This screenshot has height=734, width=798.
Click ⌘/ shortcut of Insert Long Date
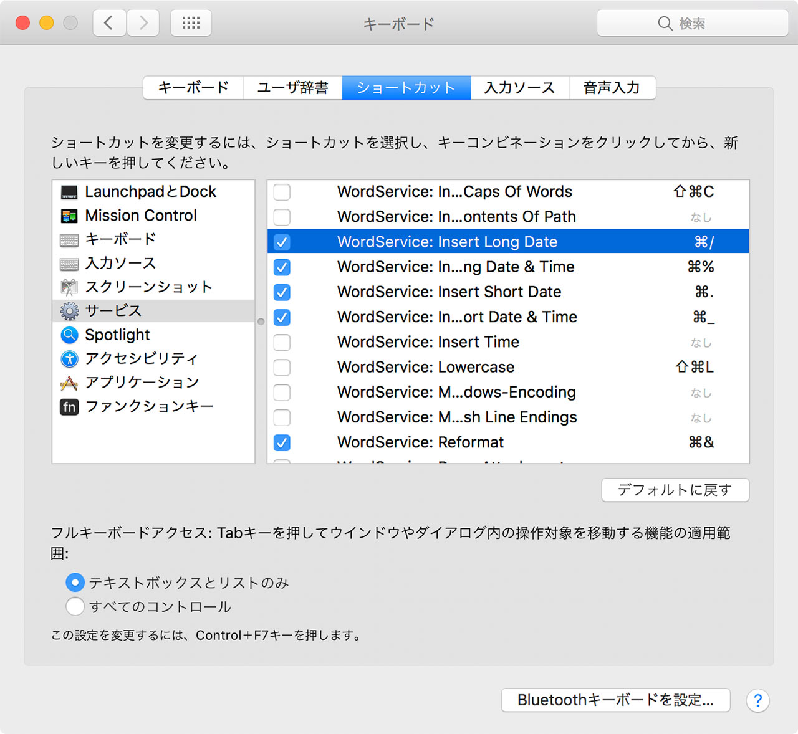[704, 242]
